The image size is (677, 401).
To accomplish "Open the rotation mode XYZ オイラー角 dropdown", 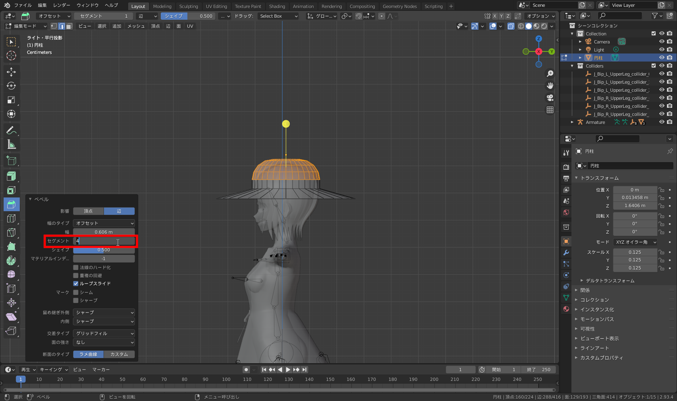I will 635,242.
